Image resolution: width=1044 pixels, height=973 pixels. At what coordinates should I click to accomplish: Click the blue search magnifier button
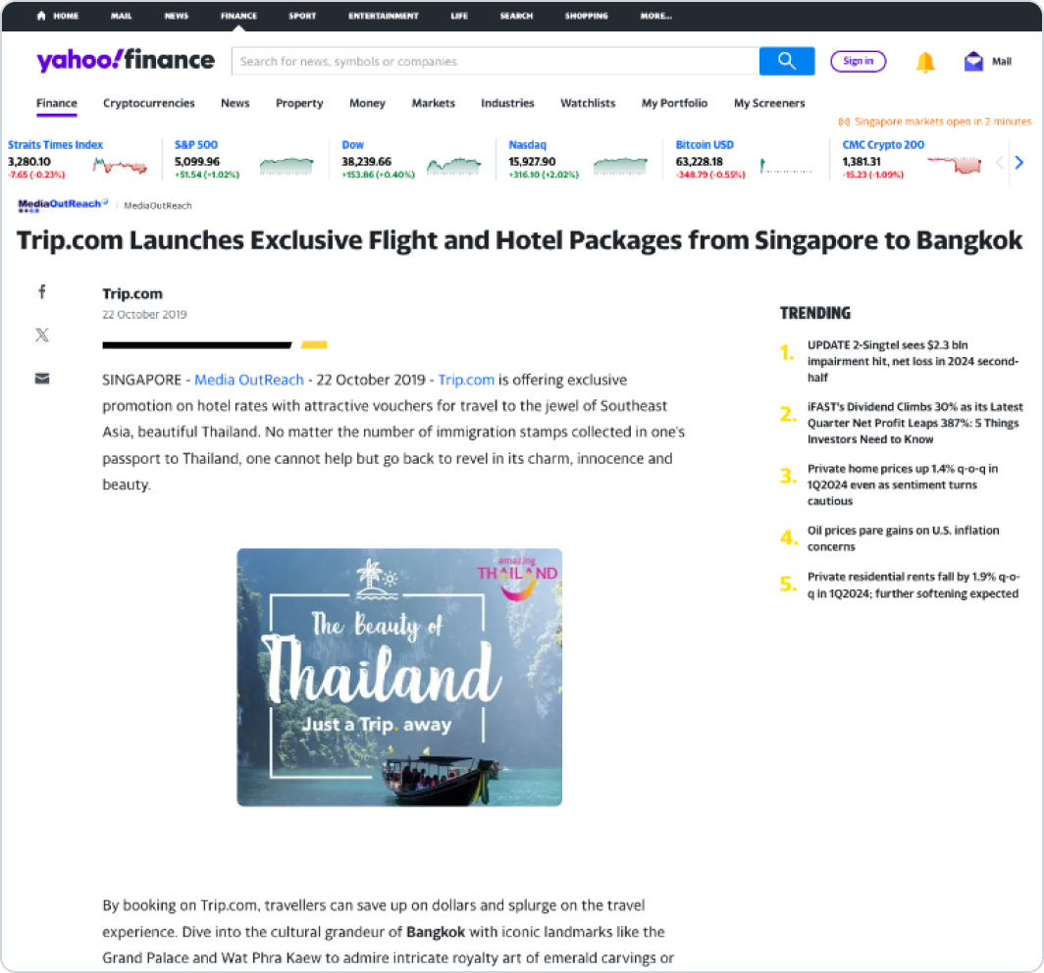pyautogui.click(x=786, y=61)
